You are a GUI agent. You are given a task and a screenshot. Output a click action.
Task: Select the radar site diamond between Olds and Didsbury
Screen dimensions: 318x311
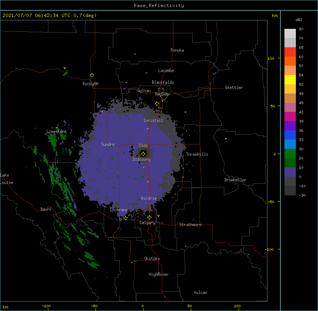(x=143, y=154)
